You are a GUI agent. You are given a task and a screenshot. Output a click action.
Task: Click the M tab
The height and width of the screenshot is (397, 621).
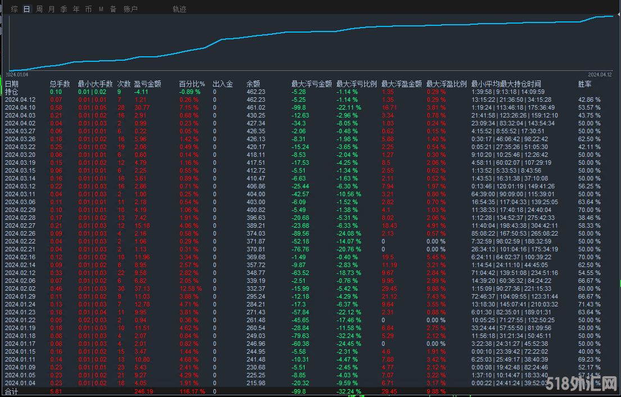[x=101, y=9]
